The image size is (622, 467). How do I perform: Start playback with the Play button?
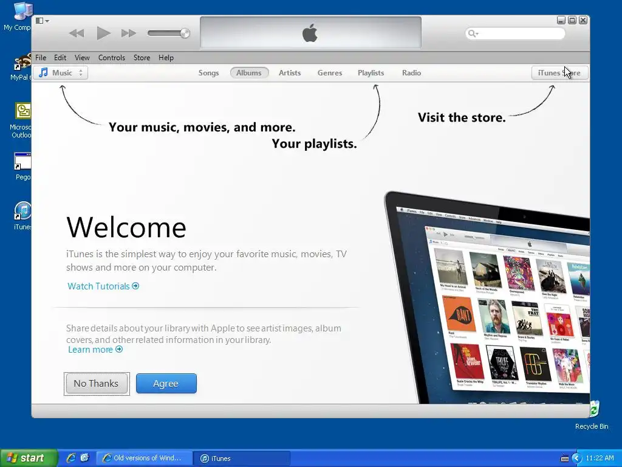pos(103,33)
